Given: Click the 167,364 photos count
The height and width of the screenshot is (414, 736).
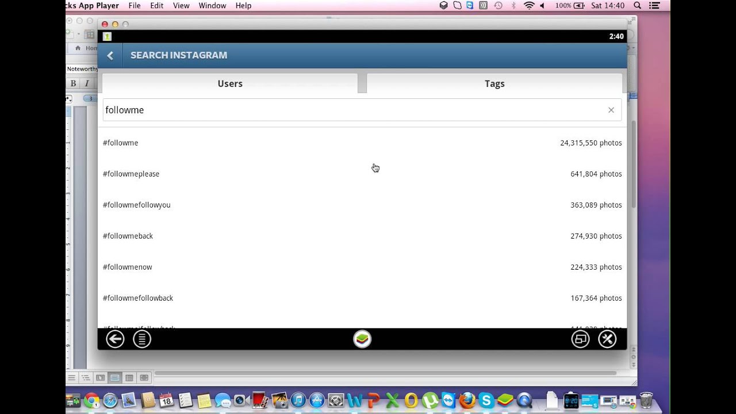Looking at the screenshot, I should (596, 298).
